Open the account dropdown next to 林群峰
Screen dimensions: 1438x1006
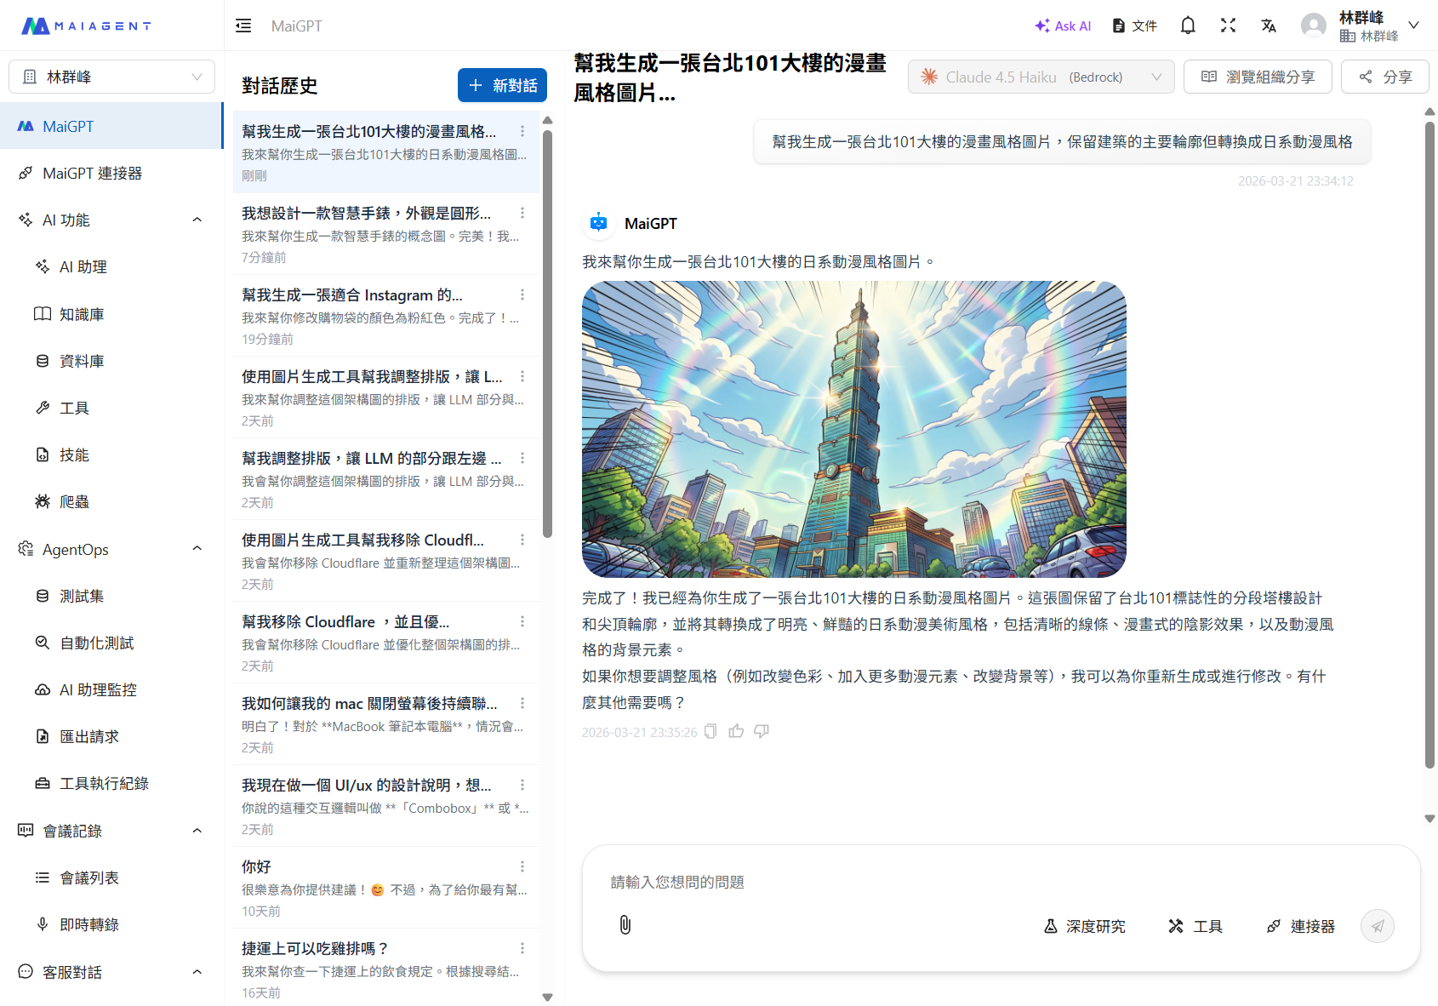[x=1414, y=25]
